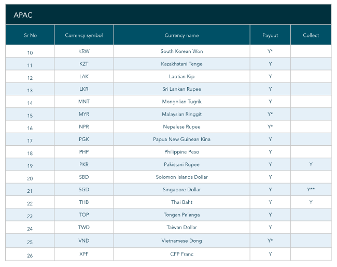This screenshot has width=337, height=267.
Task: Select the South Korean Won cell
Action: (181, 51)
